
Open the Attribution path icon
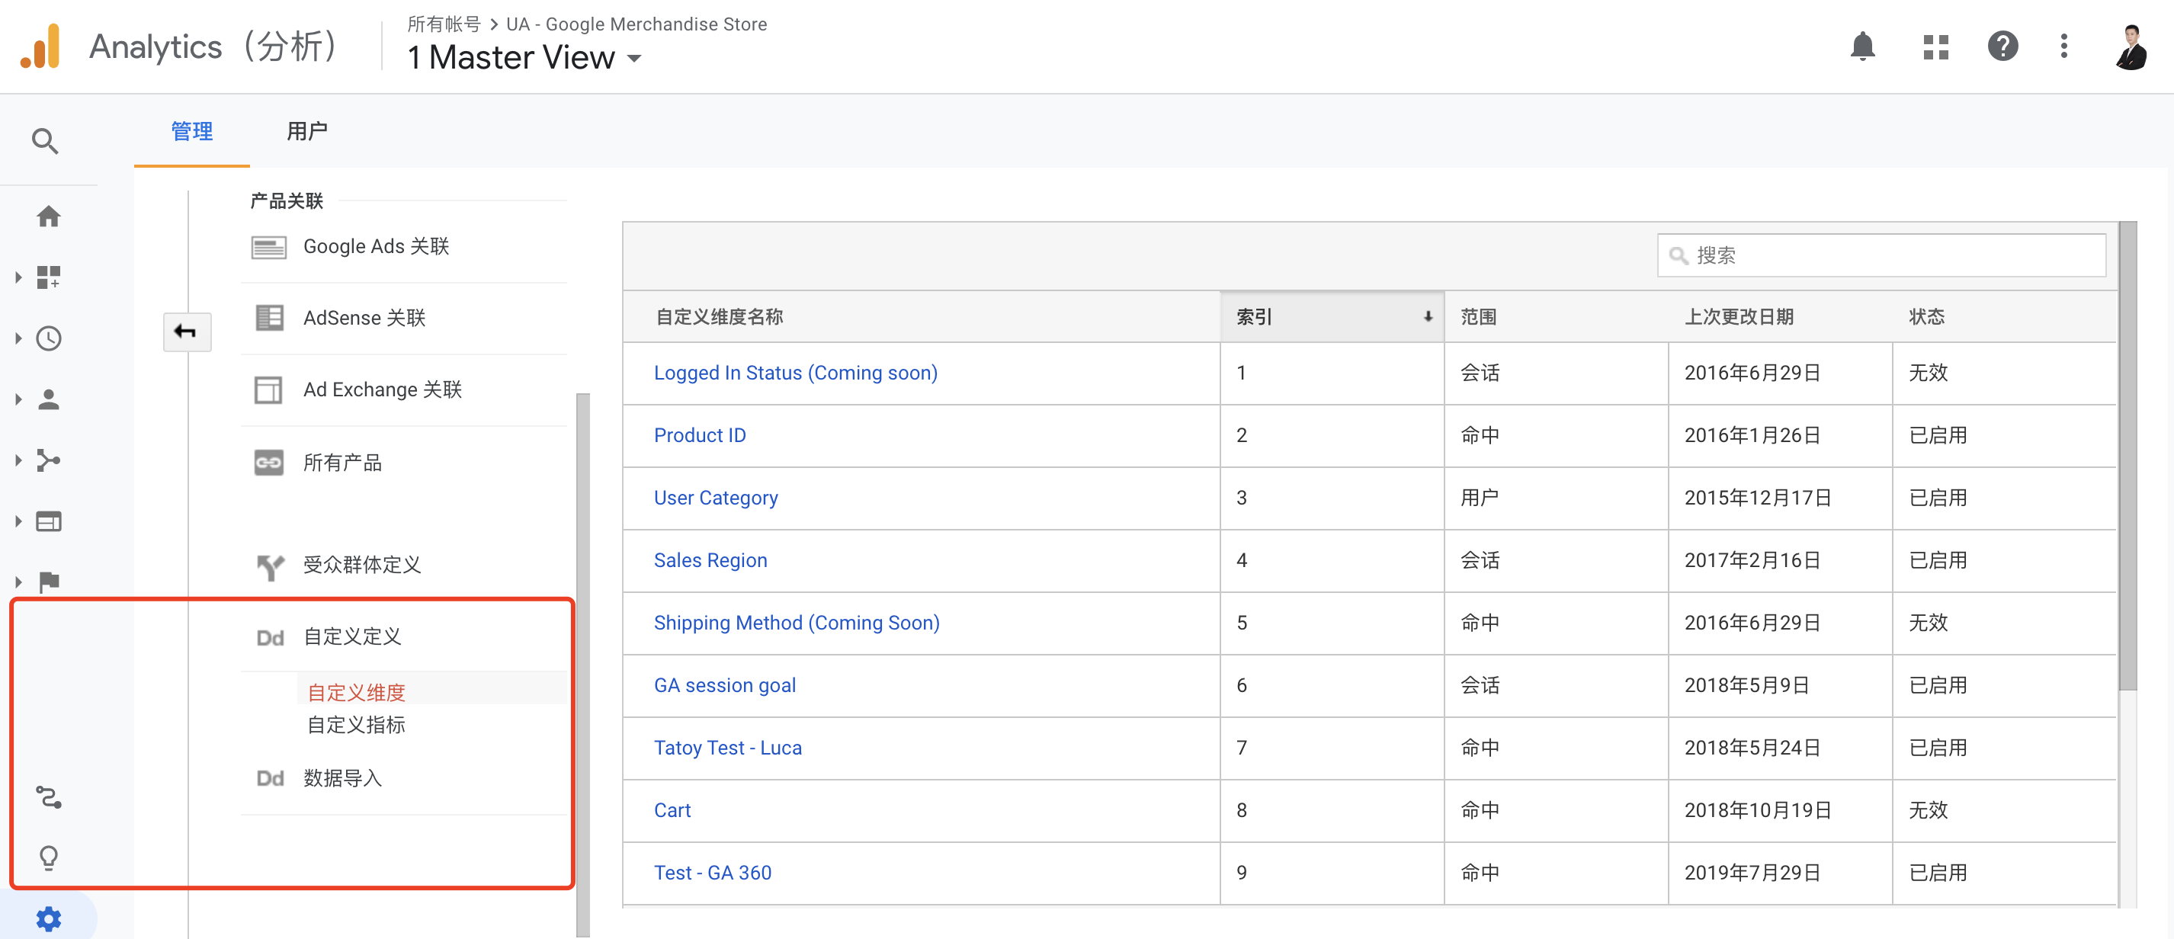49,797
